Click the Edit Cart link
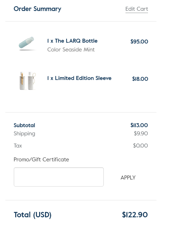The image size is (170, 232). pyautogui.click(x=136, y=9)
